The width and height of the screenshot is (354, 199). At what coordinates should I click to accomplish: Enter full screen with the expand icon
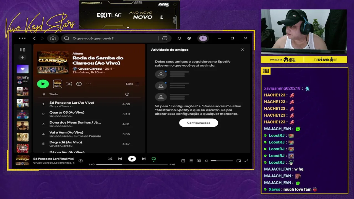tap(246, 161)
